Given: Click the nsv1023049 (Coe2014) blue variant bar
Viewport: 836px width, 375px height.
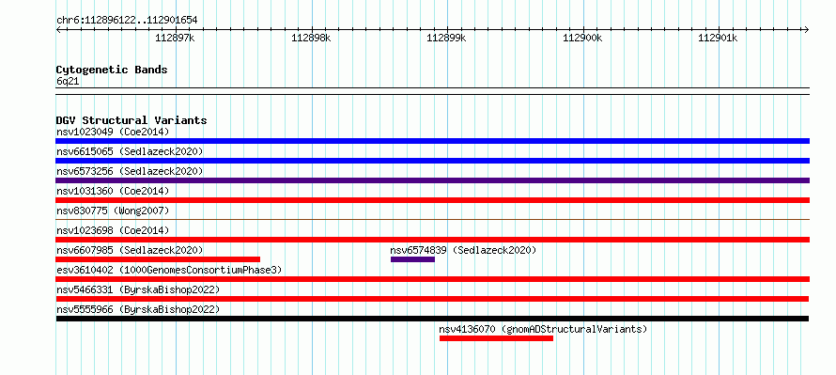Looking at the screenshot, I should click(x=432, y=141).
